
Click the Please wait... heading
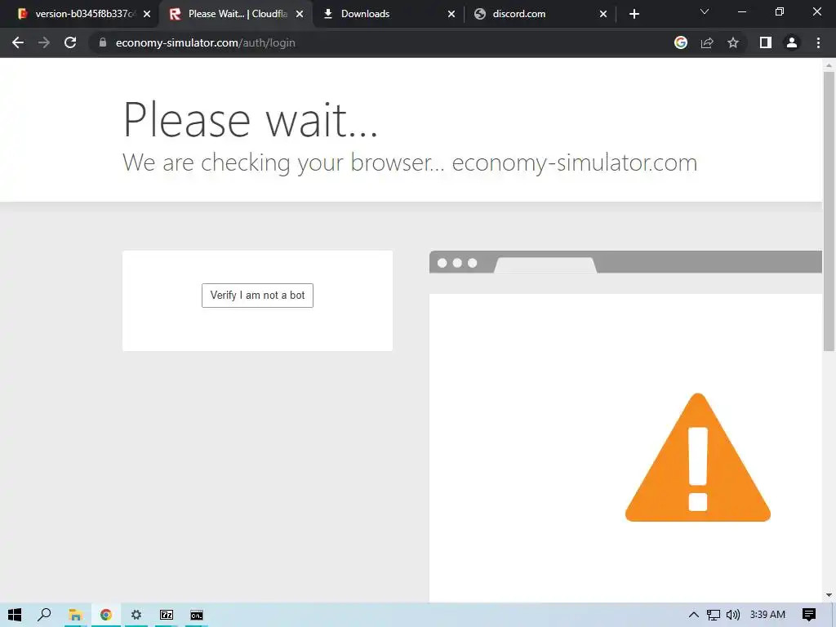tap(251, 120)
